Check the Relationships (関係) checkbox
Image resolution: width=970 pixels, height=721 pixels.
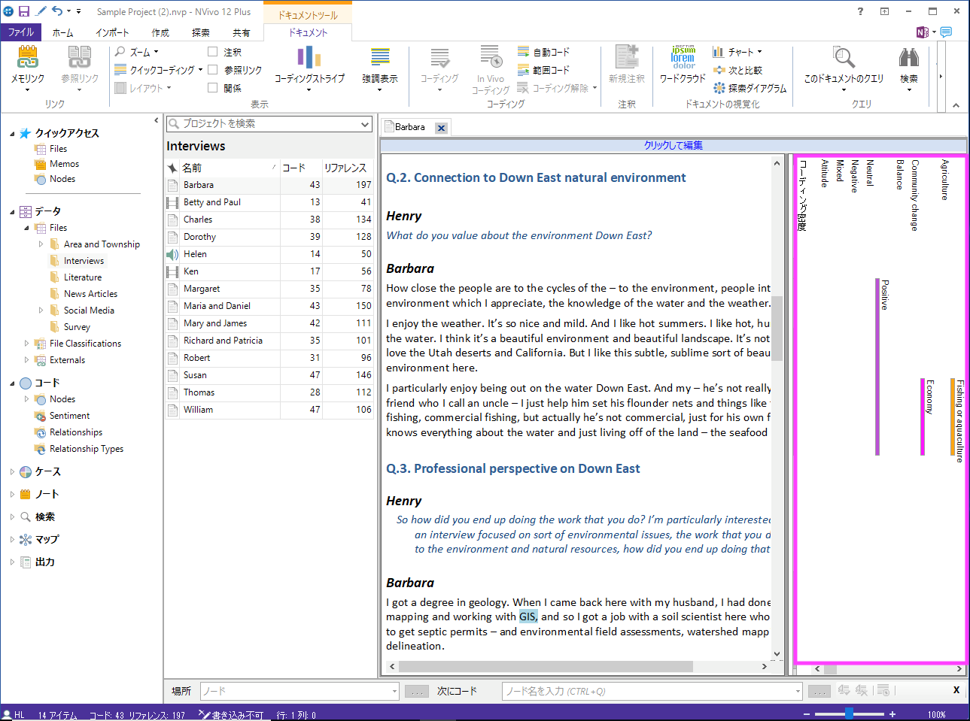coord(213,88)
